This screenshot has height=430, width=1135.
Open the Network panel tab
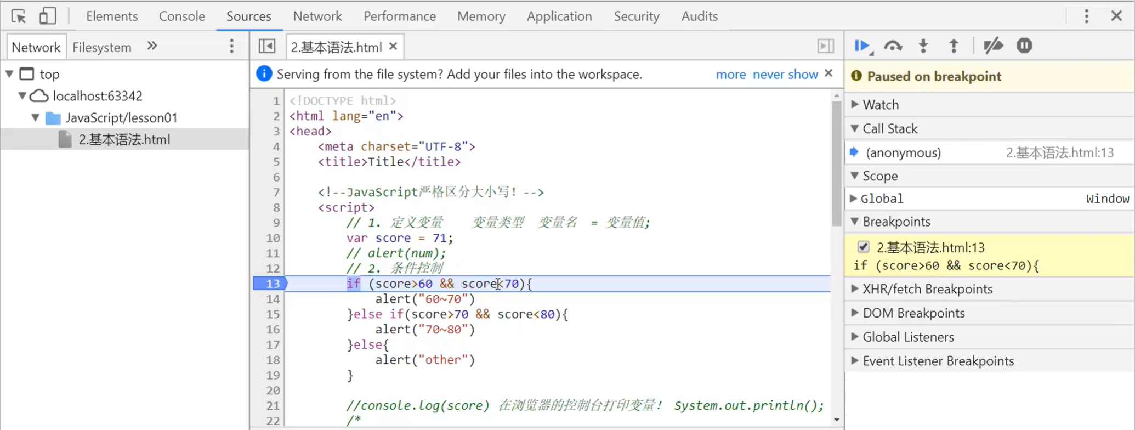[x=317, y=16]
